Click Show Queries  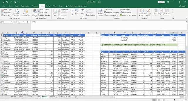coord(43,10)
